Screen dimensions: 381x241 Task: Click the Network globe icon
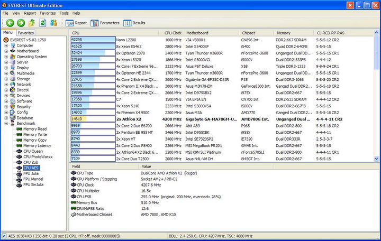(13, 85)
